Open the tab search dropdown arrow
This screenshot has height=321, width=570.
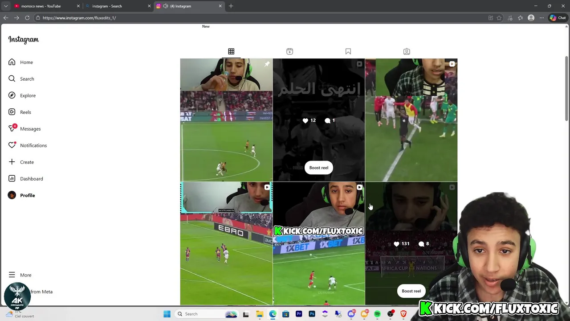(x=6, y=6)
